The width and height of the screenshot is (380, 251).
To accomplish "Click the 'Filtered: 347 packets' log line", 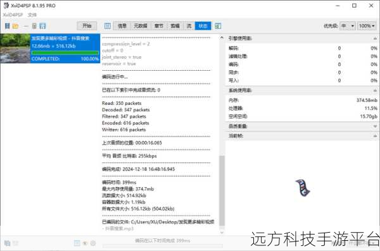I will (x=124, y=116).
